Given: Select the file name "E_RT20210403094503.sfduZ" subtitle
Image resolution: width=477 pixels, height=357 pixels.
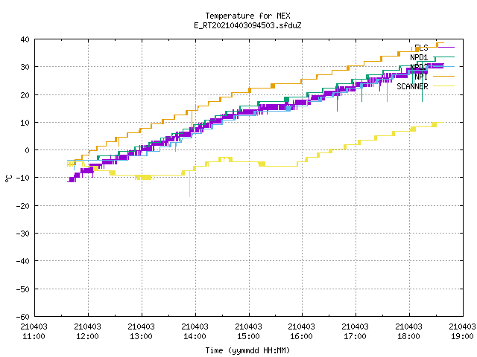Looking at the screenshot, I should click(x=247, y=25).
